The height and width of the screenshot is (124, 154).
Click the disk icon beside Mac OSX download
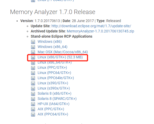33,52
